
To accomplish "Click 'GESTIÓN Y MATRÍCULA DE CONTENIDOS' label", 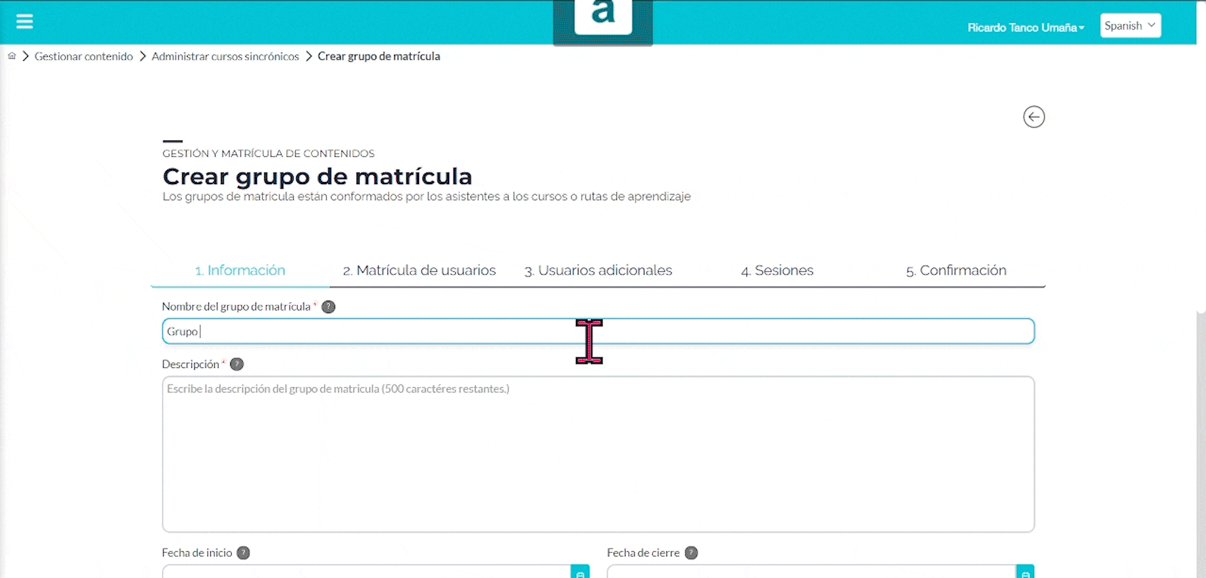I will pyautogui.click(x=268, y=153).
